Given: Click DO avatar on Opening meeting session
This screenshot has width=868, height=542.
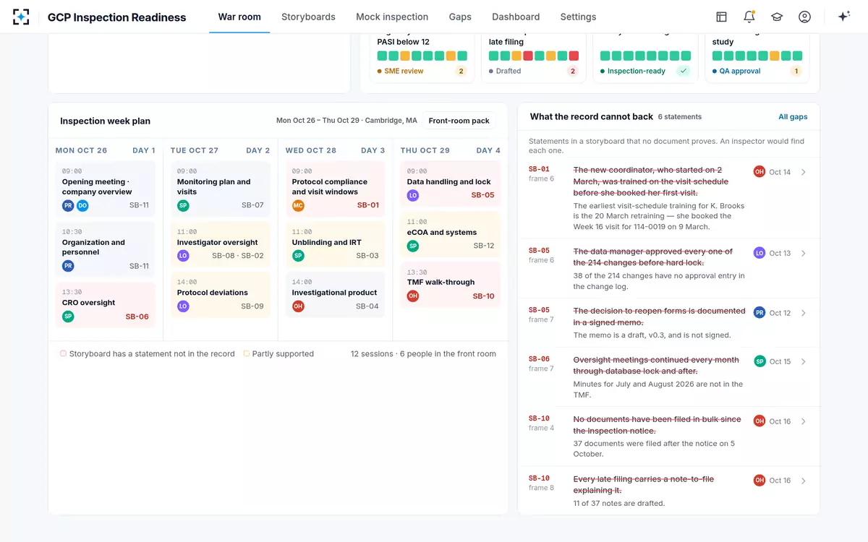Looking at the screenshot, I should (x=82, y=205).
